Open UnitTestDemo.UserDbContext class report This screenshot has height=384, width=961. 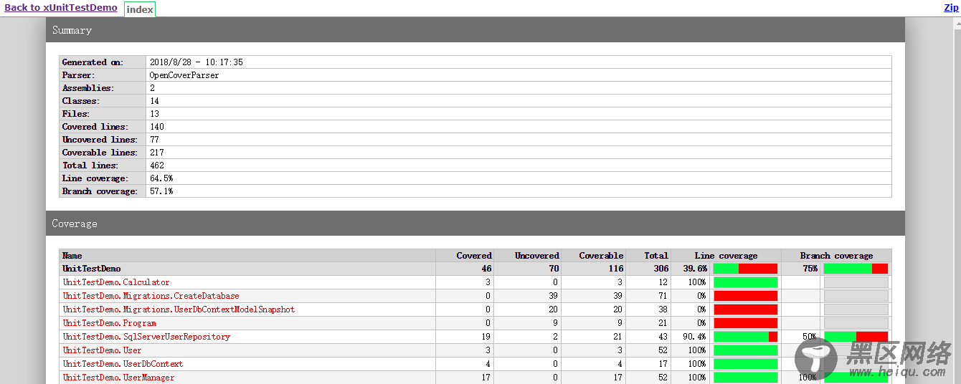123,364
